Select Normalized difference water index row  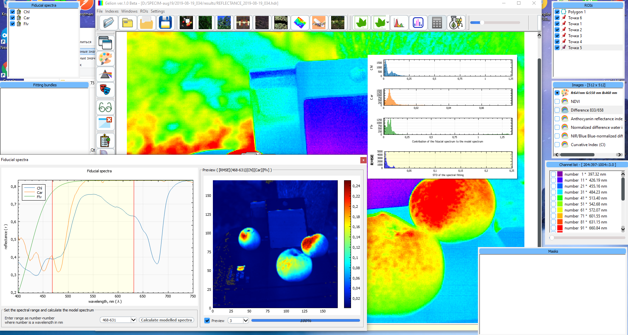point(588,127)
